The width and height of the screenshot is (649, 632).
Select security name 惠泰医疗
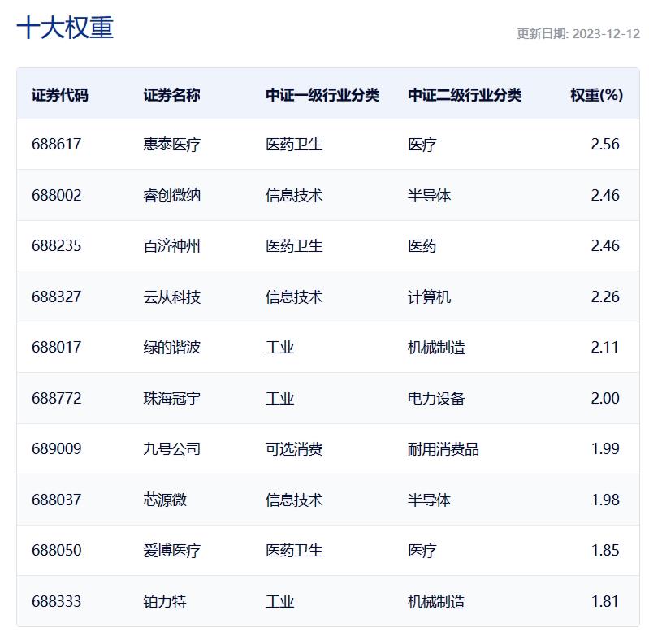click(x=171, y=144)
